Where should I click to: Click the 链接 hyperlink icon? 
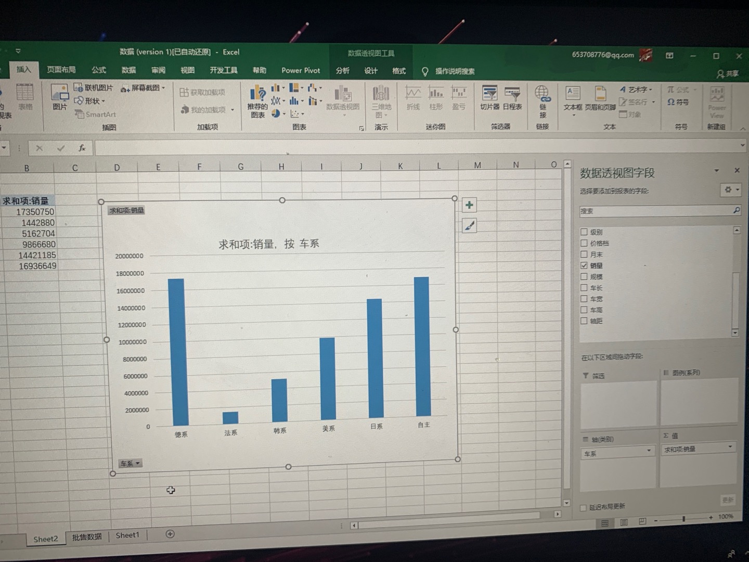click(x=542, y=101)
